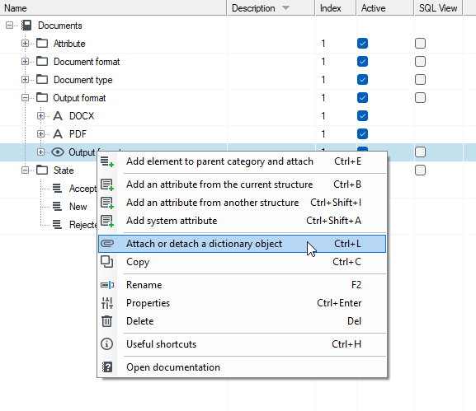Viewport: 476px width, 411px height.
Task: Uncheck Active for PDF row
Action: pyautogui.click(x=362, y=134)
